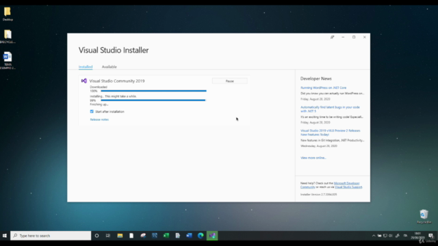Show hidden system tray icons
The width and height of the screenshot is (438, 246).
tap(374, 236)
